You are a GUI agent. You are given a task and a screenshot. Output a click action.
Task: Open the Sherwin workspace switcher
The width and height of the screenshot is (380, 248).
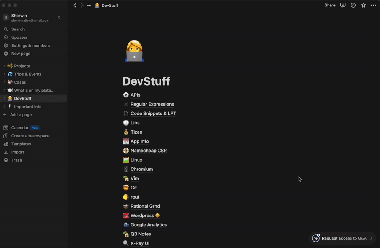point(59,17)
